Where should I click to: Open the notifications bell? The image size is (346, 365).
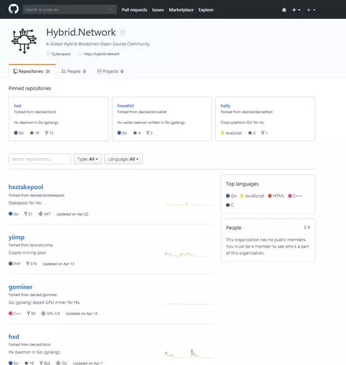click(284, 10)
